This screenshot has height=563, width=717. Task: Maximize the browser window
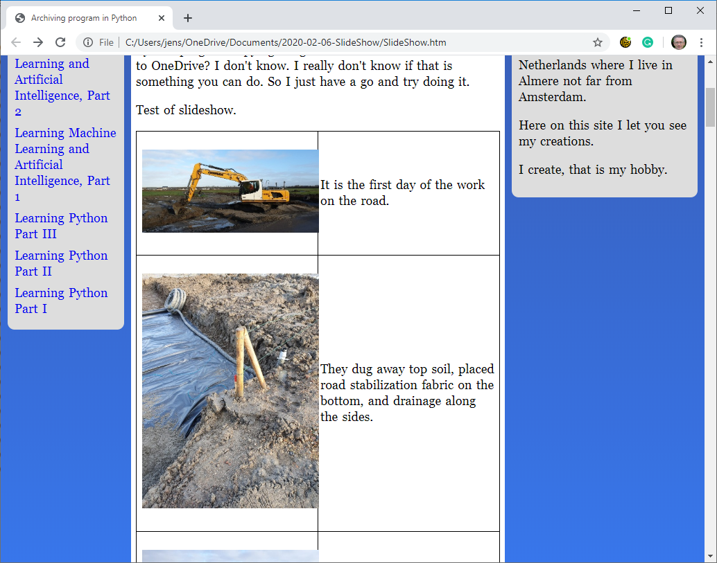tap(668, 10)
